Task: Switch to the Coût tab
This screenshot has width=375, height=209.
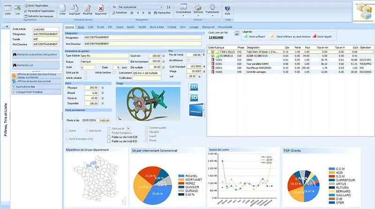Action: (90, 27)
